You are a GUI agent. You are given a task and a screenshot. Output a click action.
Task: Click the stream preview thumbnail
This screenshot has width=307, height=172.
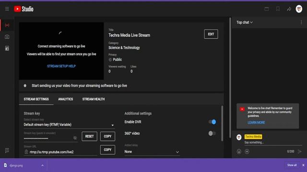(61, 51)
